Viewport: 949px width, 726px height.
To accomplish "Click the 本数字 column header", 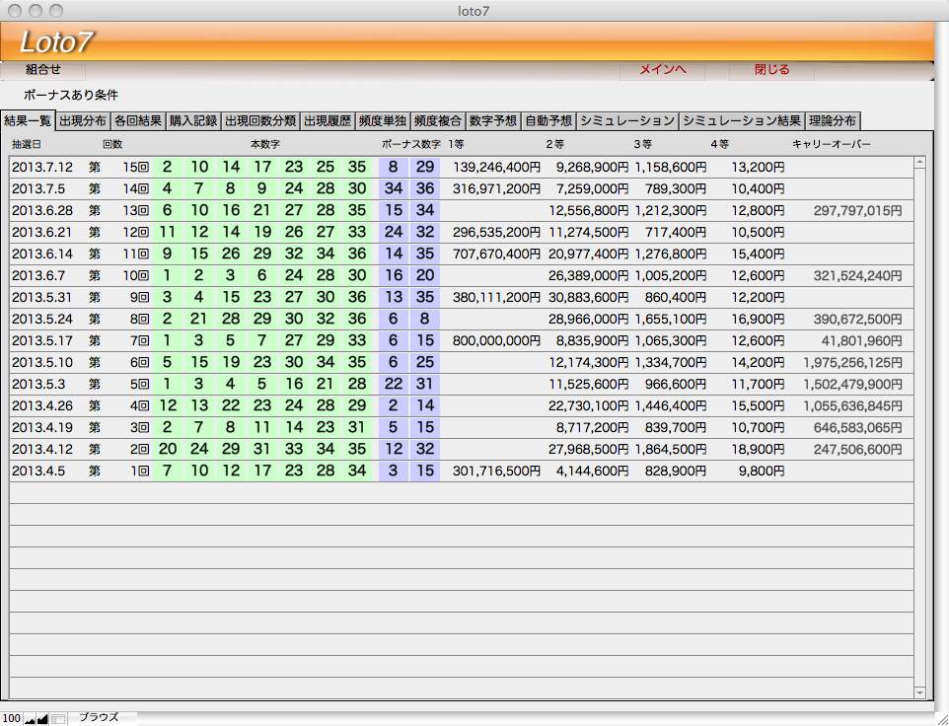I will coord(265,145).
